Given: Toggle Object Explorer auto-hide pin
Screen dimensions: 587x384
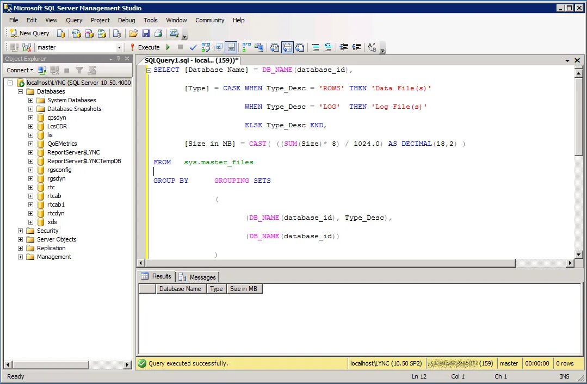Looking at the screenshot, I should pos(118,58).
